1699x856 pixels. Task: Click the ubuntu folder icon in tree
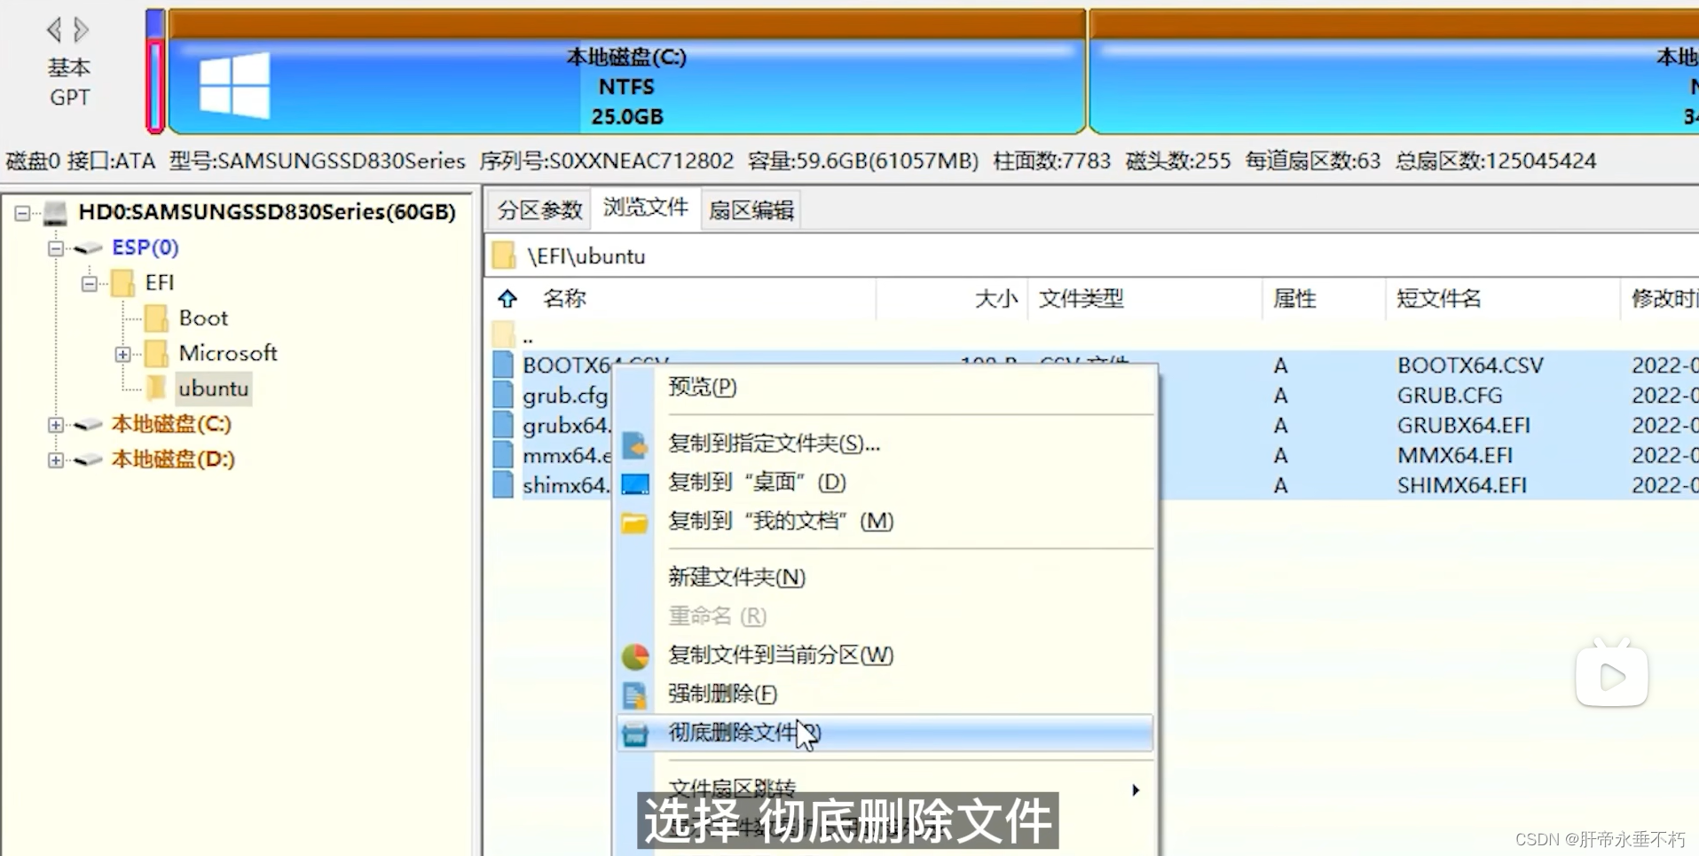pyautogui.click(x=156, y=388)
